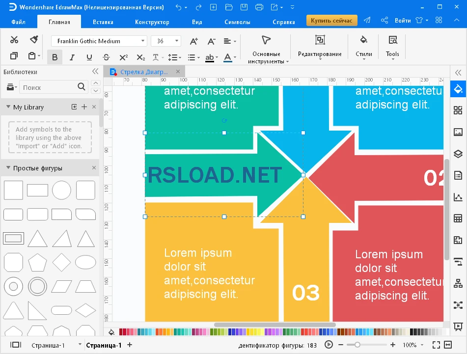Collapse the Простые фигуры section
This screenshot has width=467, height=354.
pyautogui.click(x=8, y=168)
